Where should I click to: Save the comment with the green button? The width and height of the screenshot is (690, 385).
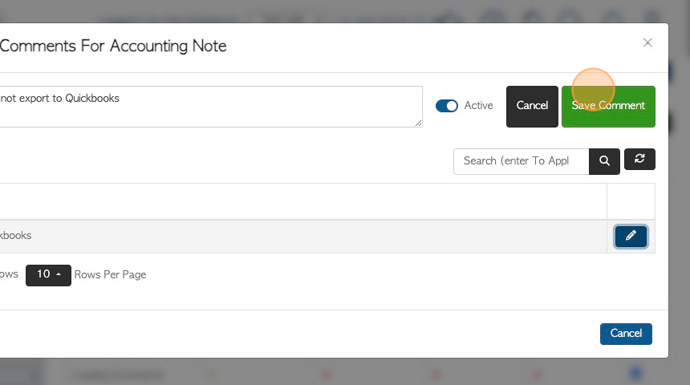click(x=608, y=107)
